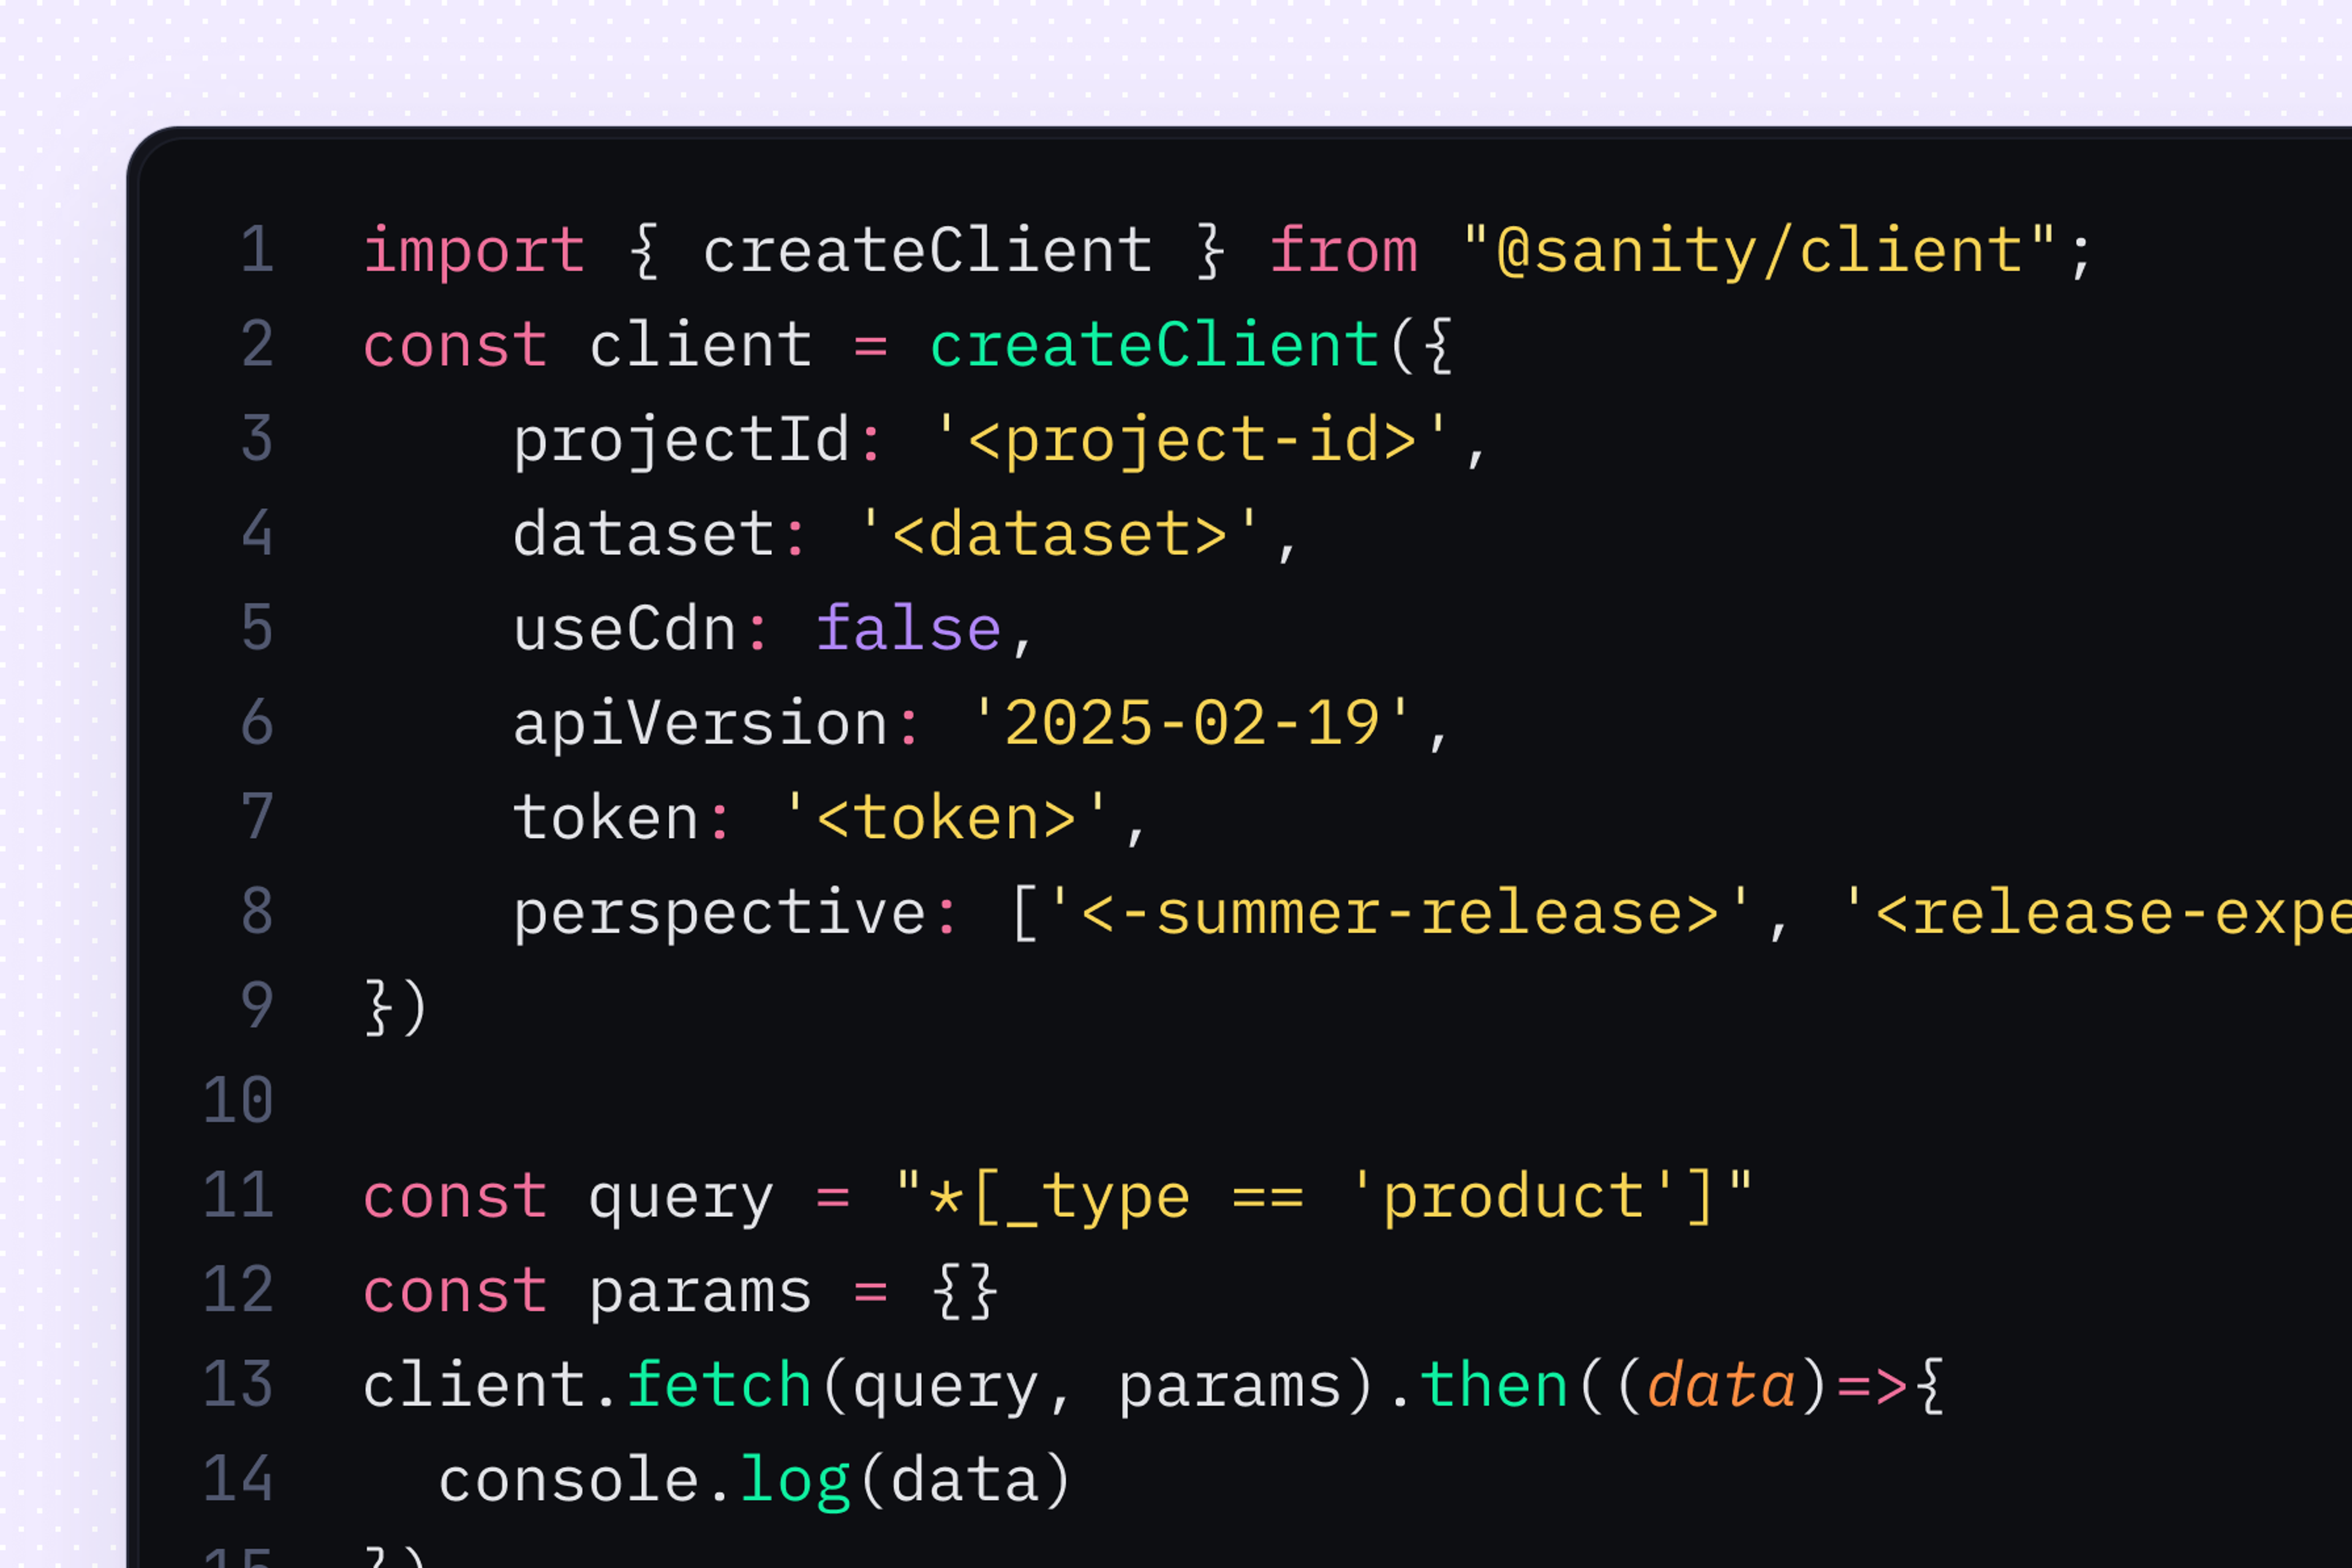Click line number 5 in the gutter
The height and width of the screenshot is (1568, 2352).
click(258, 628)
